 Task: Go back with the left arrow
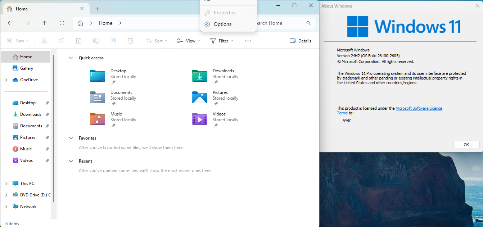[x=10, y=23]
